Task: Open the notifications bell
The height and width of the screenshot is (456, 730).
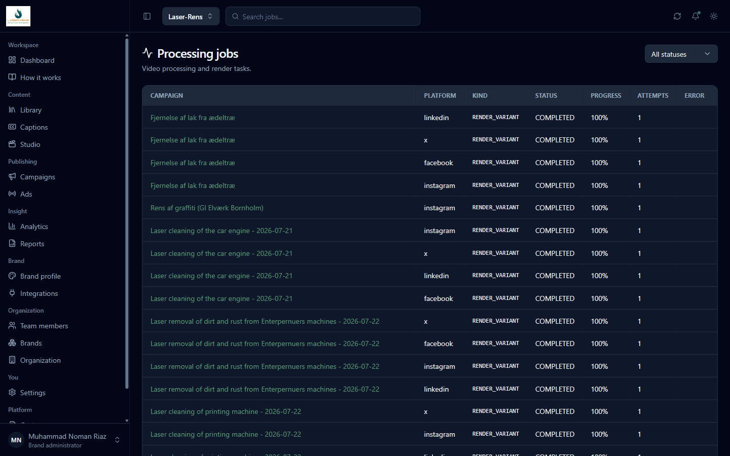Action: 696,16
